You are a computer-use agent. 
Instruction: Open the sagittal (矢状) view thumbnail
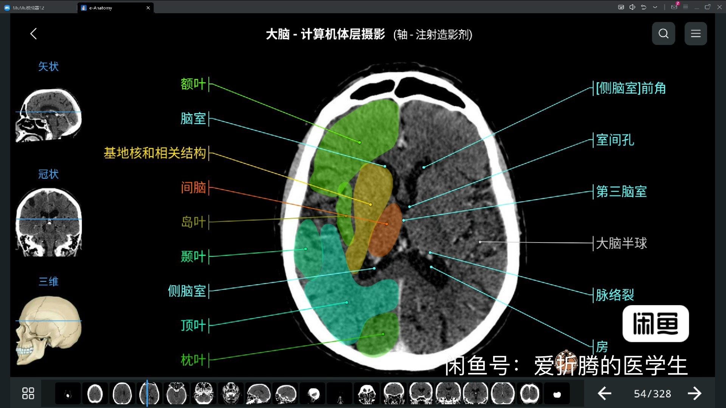pyautogui.click(x=48, y=115)
